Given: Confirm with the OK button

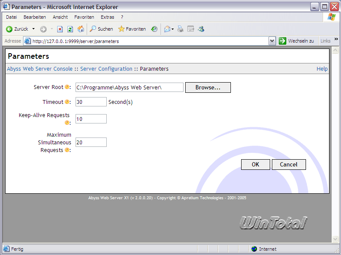Looking at the screenshot, I should (256, 165).
